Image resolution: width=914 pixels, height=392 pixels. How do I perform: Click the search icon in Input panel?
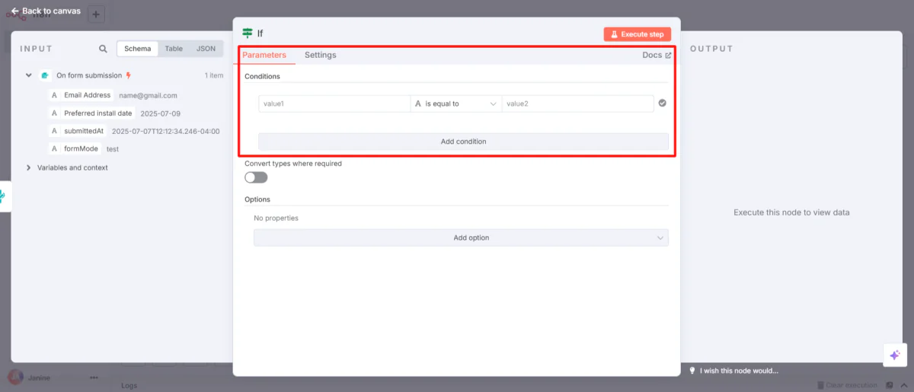click(103, 49)
